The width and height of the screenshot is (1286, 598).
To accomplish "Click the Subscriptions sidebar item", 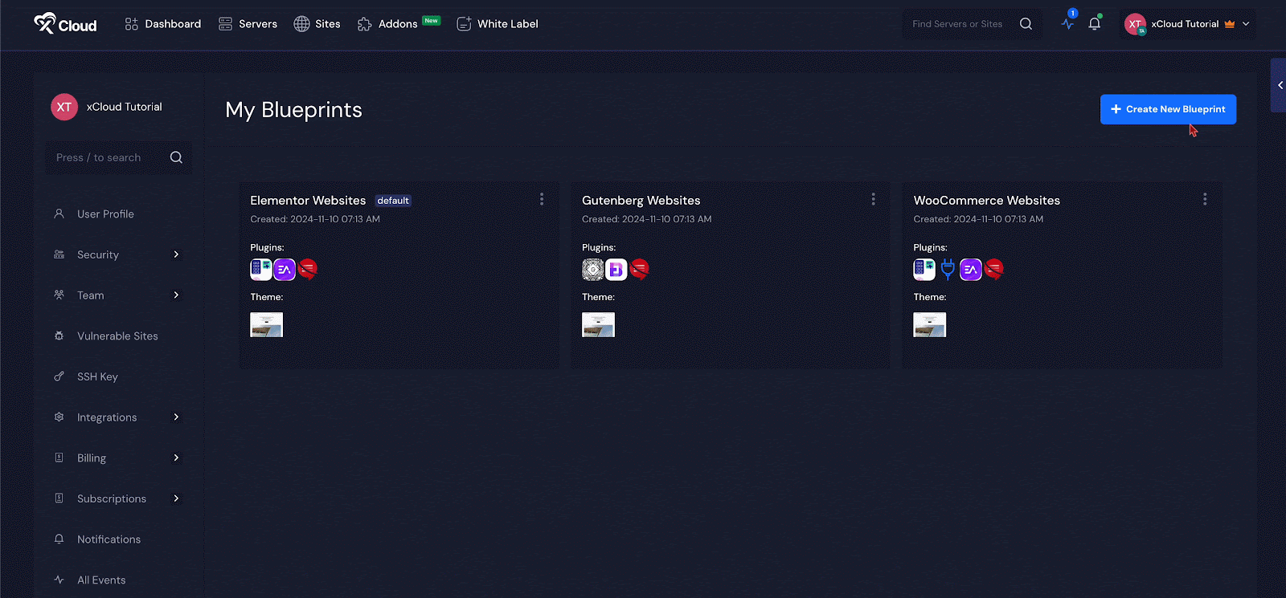I will (x=112, y=499).
